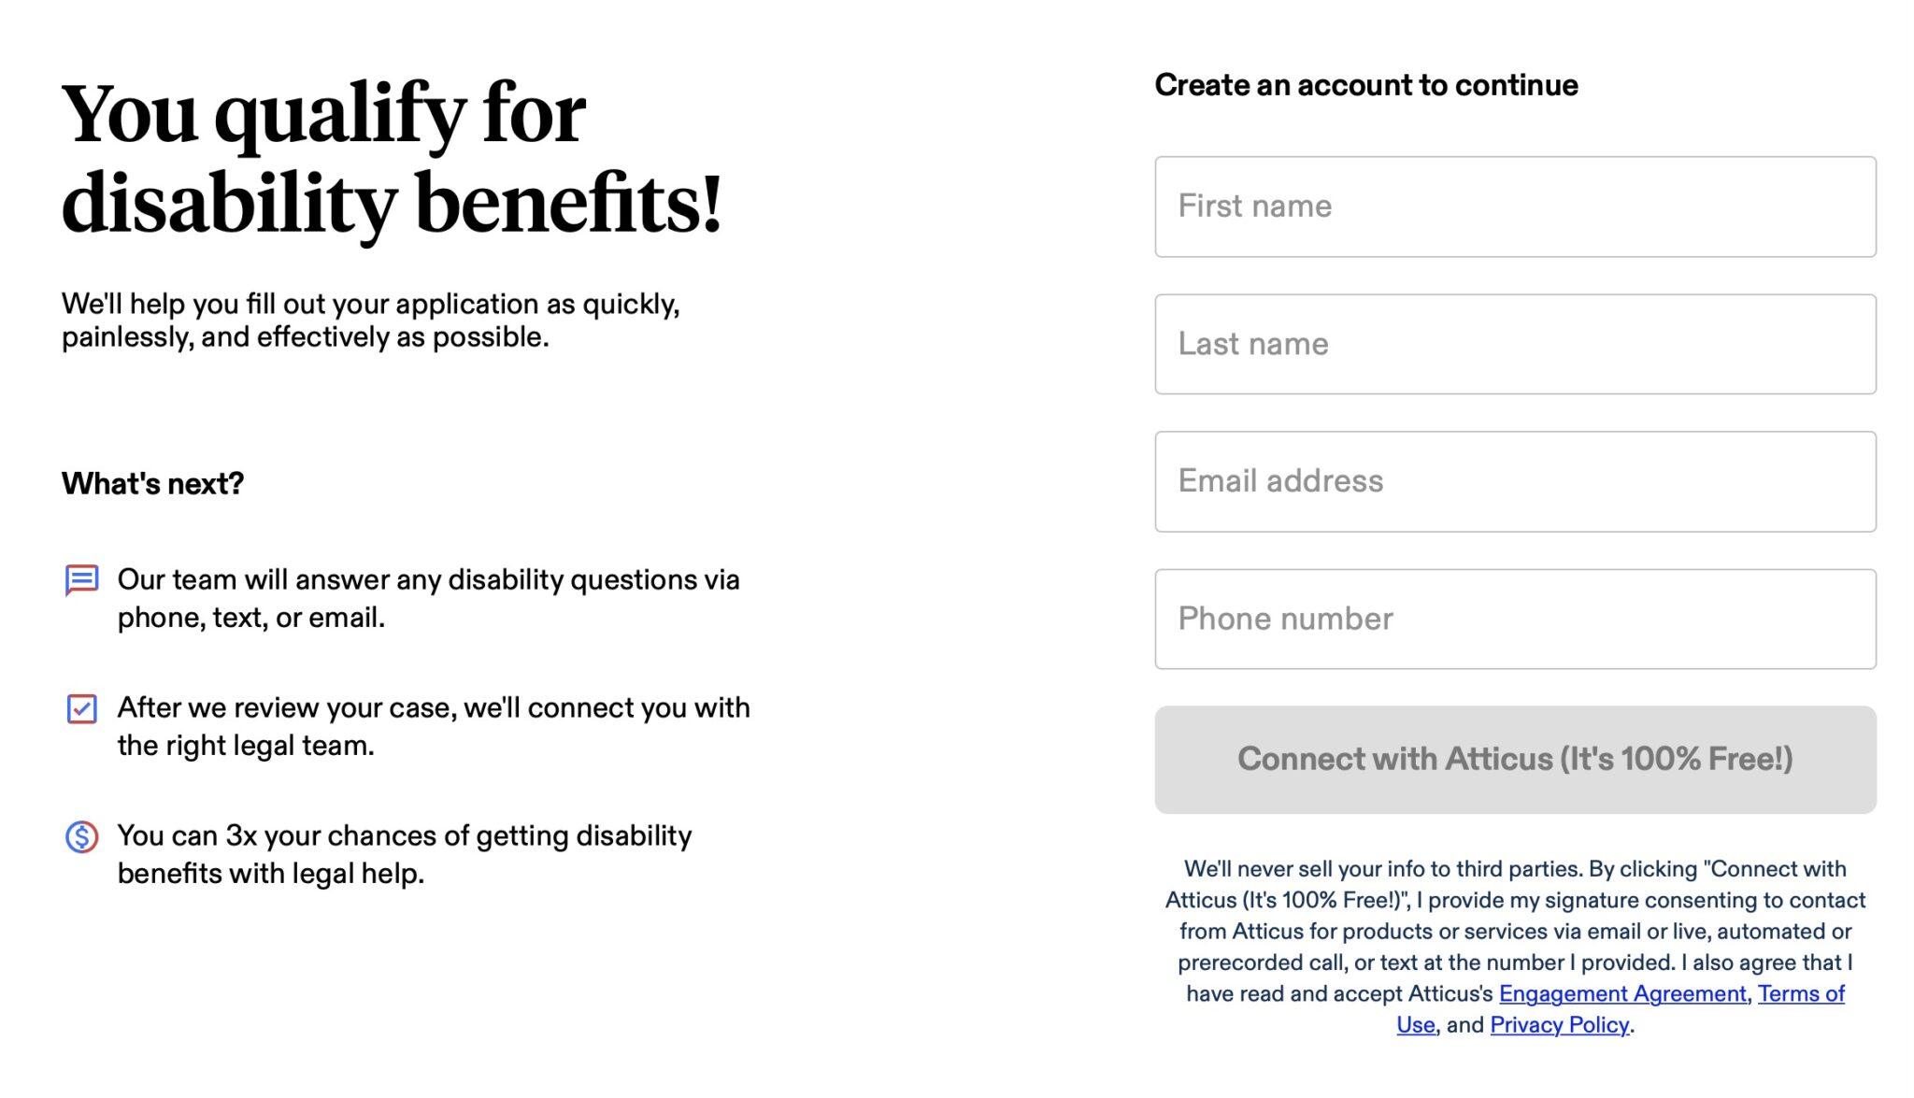Click the Email address field

[x=1514, y=480]
